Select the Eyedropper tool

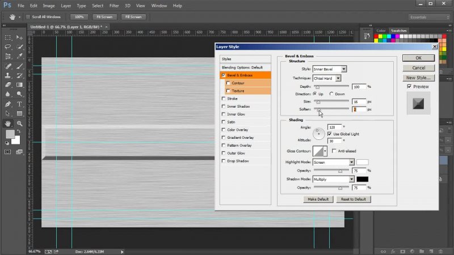(x=19, y=56)
